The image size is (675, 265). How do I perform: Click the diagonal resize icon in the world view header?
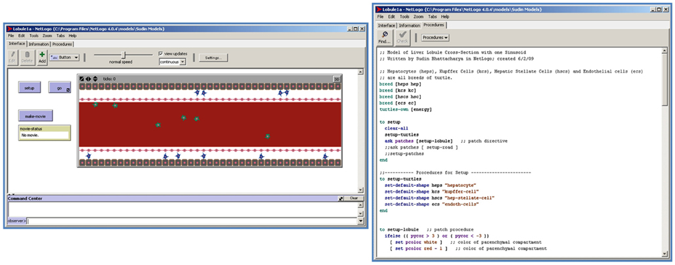coord(82,79)
